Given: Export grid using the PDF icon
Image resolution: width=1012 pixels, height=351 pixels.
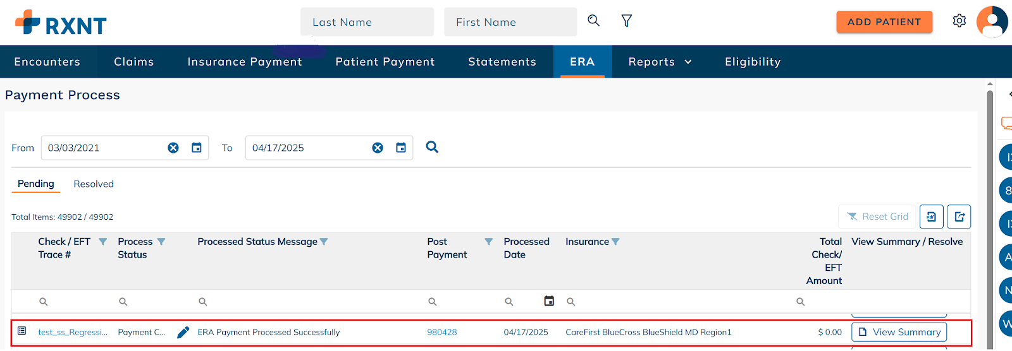Looking at the screenshot, I should 931,217.
